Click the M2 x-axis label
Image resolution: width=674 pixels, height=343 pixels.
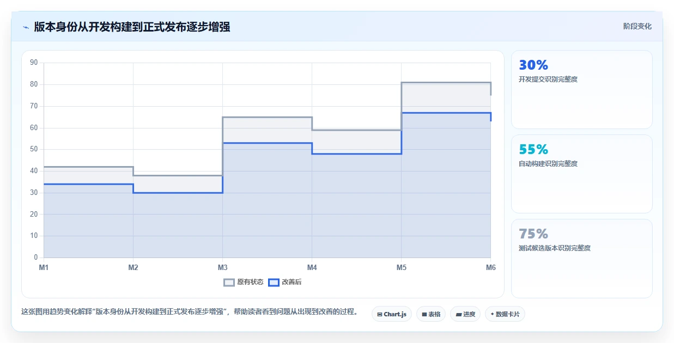coord(133,267)
